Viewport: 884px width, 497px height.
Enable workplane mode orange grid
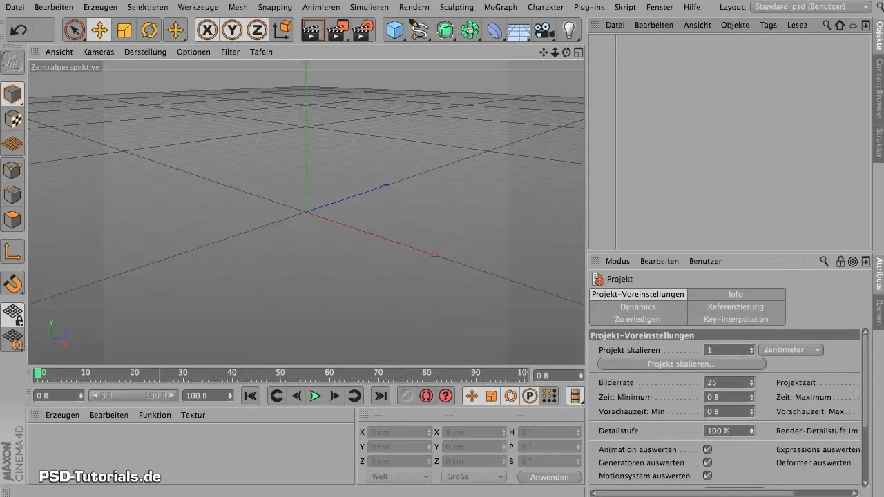(x=13, y=144)
